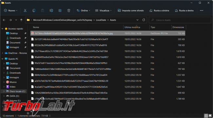Screen dimensions: 213x118
Task: Select Musica in the navigation pane
Action: [x=13, y=82]
